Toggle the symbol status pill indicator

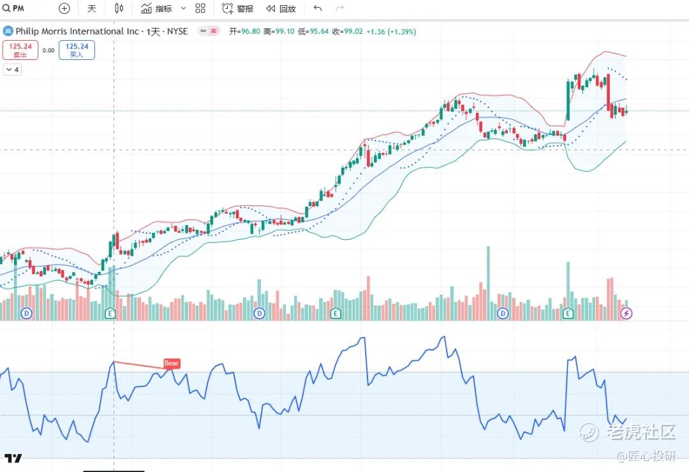(209, 31)
